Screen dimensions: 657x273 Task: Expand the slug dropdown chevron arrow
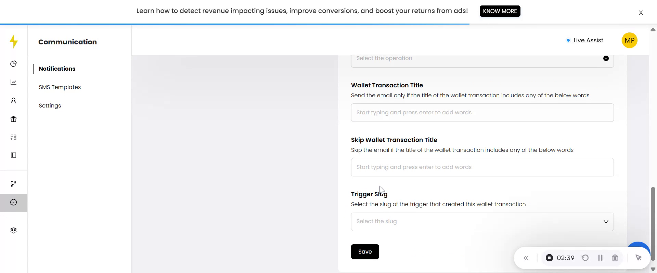pos(606,222)
